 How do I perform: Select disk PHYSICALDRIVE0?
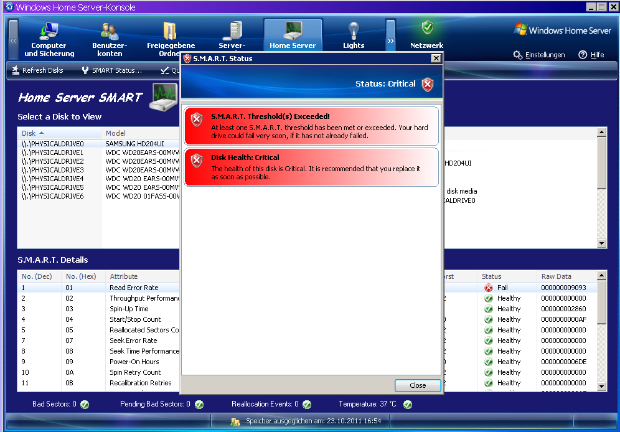(52, 144)
